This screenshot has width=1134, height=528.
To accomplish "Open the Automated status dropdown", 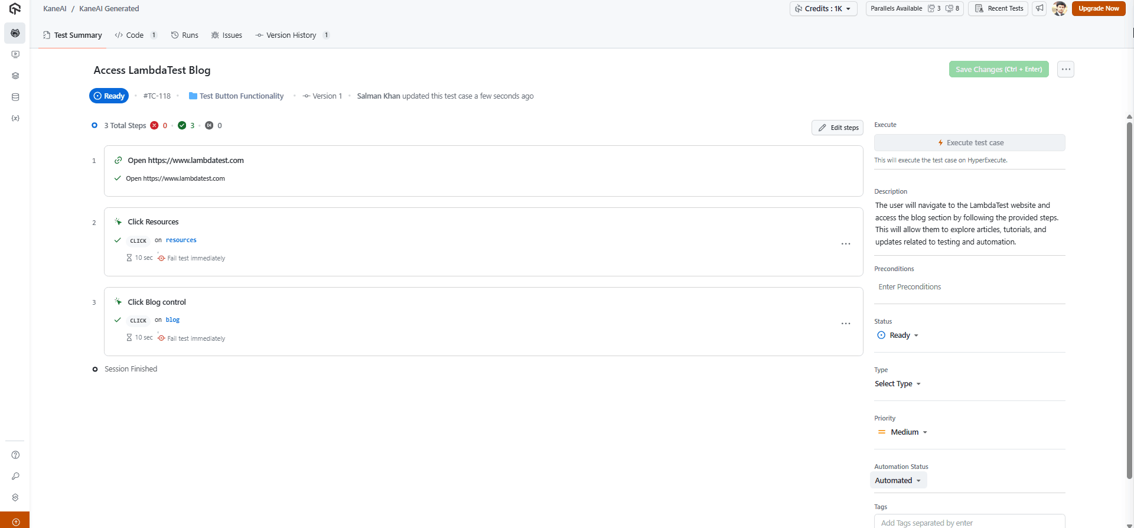I will click(x=898, y=481).
